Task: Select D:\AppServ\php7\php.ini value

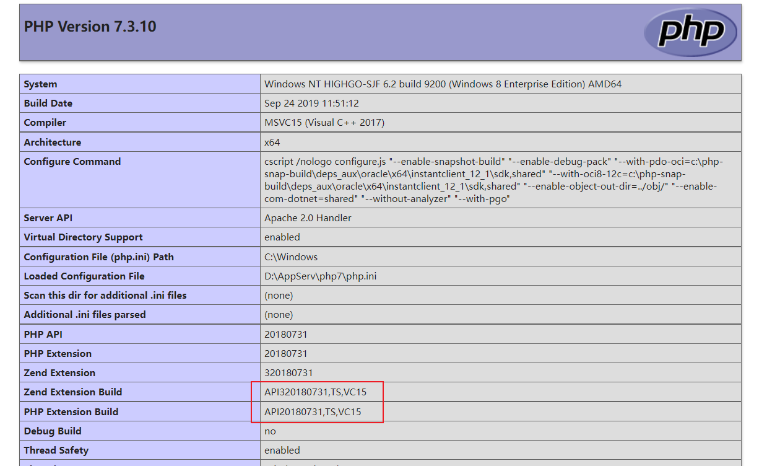Action: (x=320, y=276)
